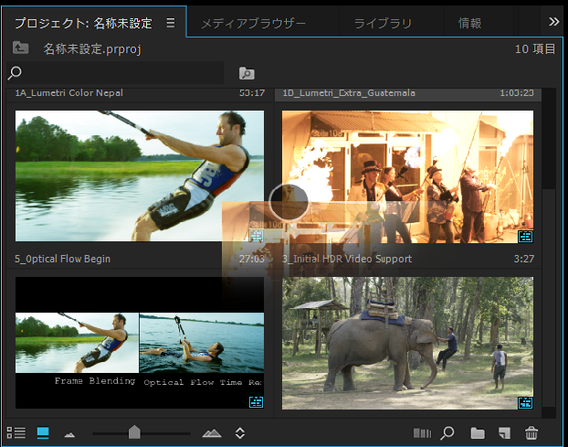Click the 3:27 duration value
568x447 pixels.
[x=524, y=259]
